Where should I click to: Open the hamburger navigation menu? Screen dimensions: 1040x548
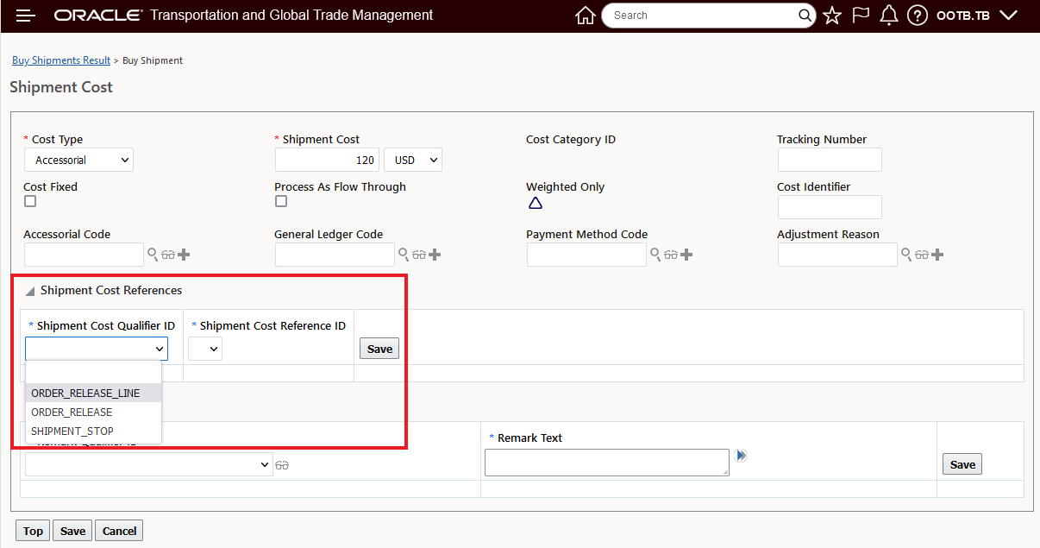(26, 16)
